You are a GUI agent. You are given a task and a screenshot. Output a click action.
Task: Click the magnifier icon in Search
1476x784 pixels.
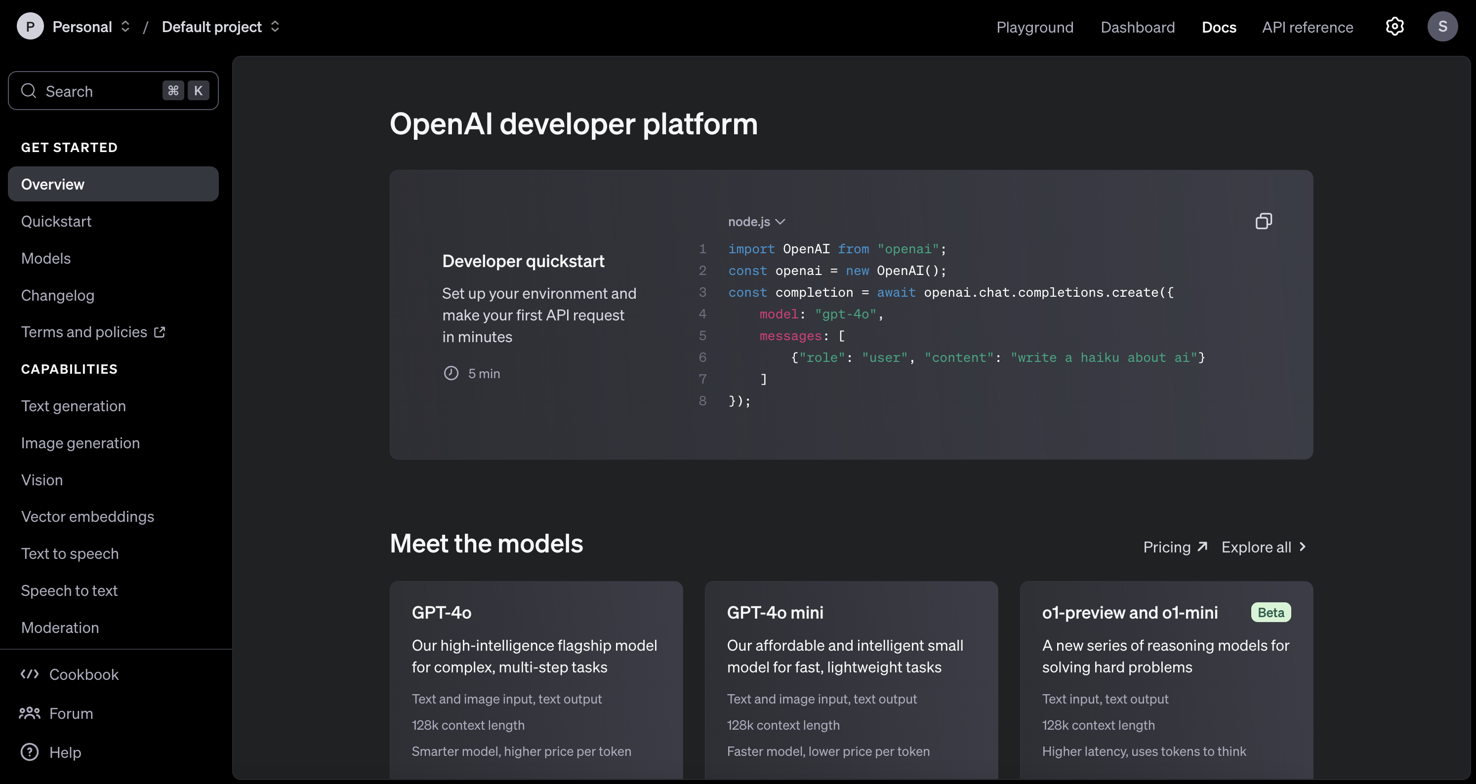coord(29,90)
